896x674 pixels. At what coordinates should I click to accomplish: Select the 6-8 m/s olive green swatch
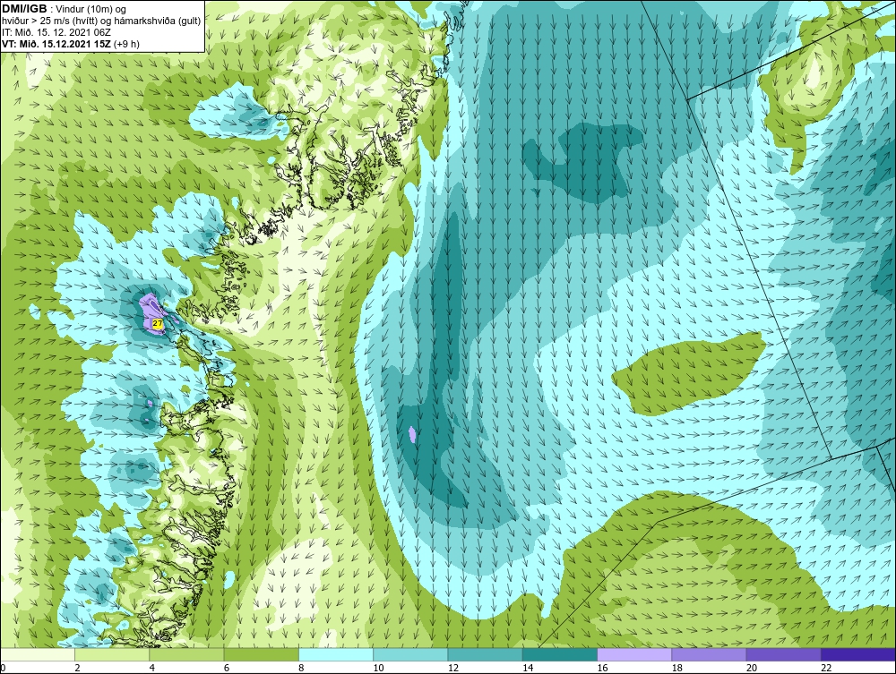(x=261, y=654)
